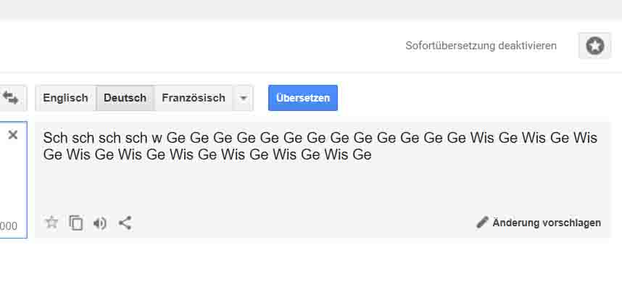Choose Änderung vorschlagen text

coord(547,223)
